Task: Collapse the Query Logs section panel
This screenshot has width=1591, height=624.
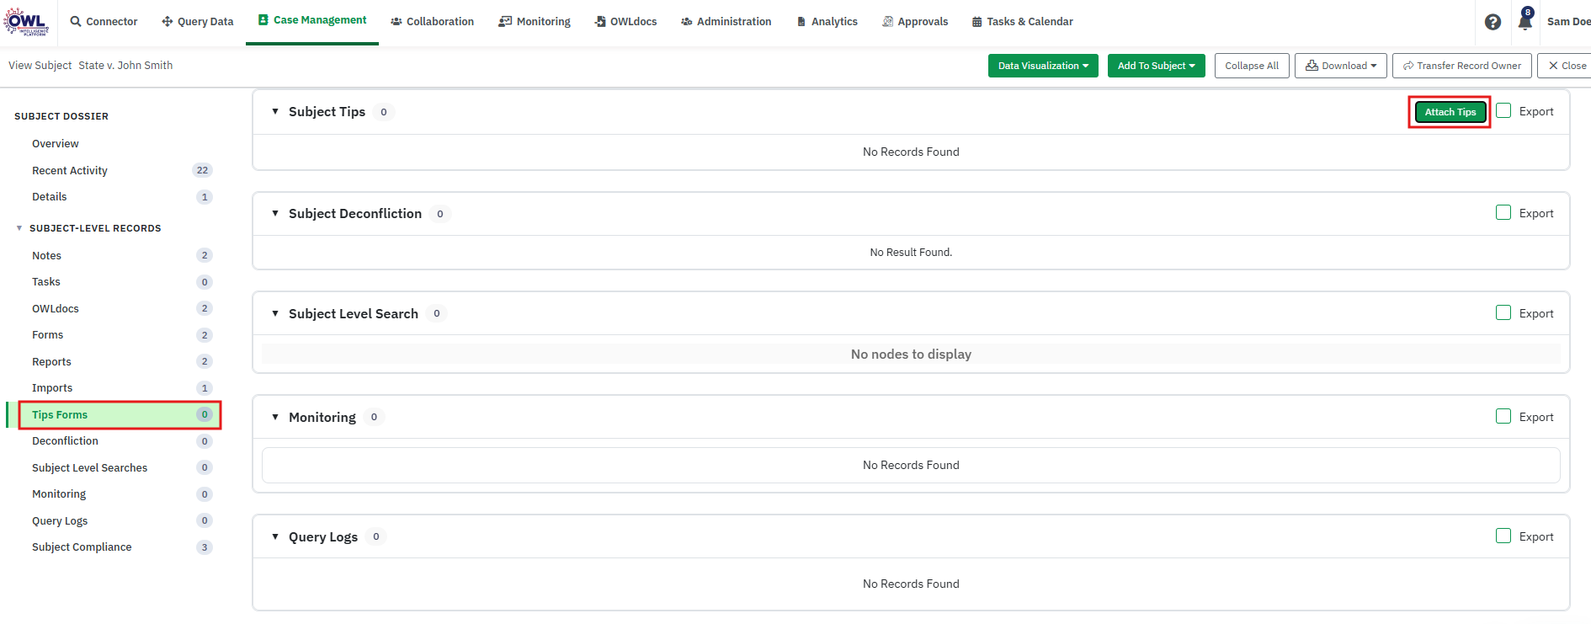Action: tap(275, 536)
